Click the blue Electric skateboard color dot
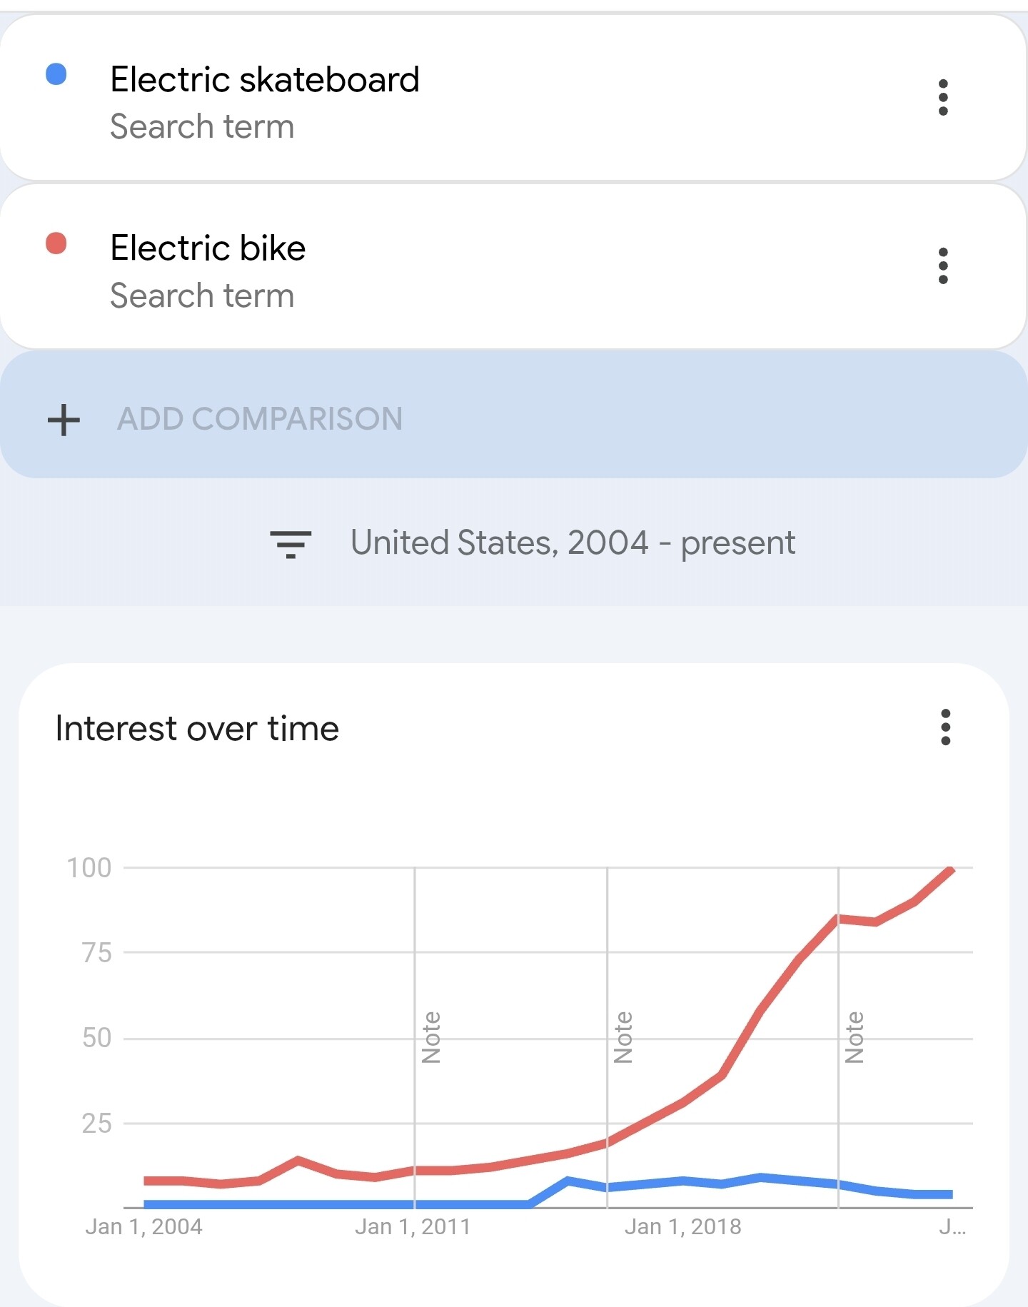The height and width of the screenshot is (1307, 1028). point(56,74)
